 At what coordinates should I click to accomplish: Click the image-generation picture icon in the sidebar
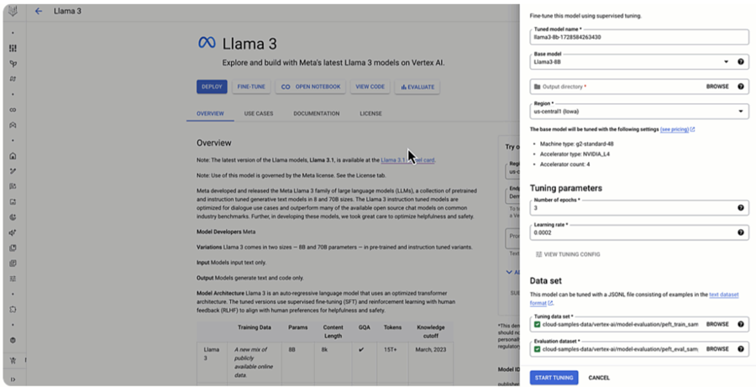[13, 202]
